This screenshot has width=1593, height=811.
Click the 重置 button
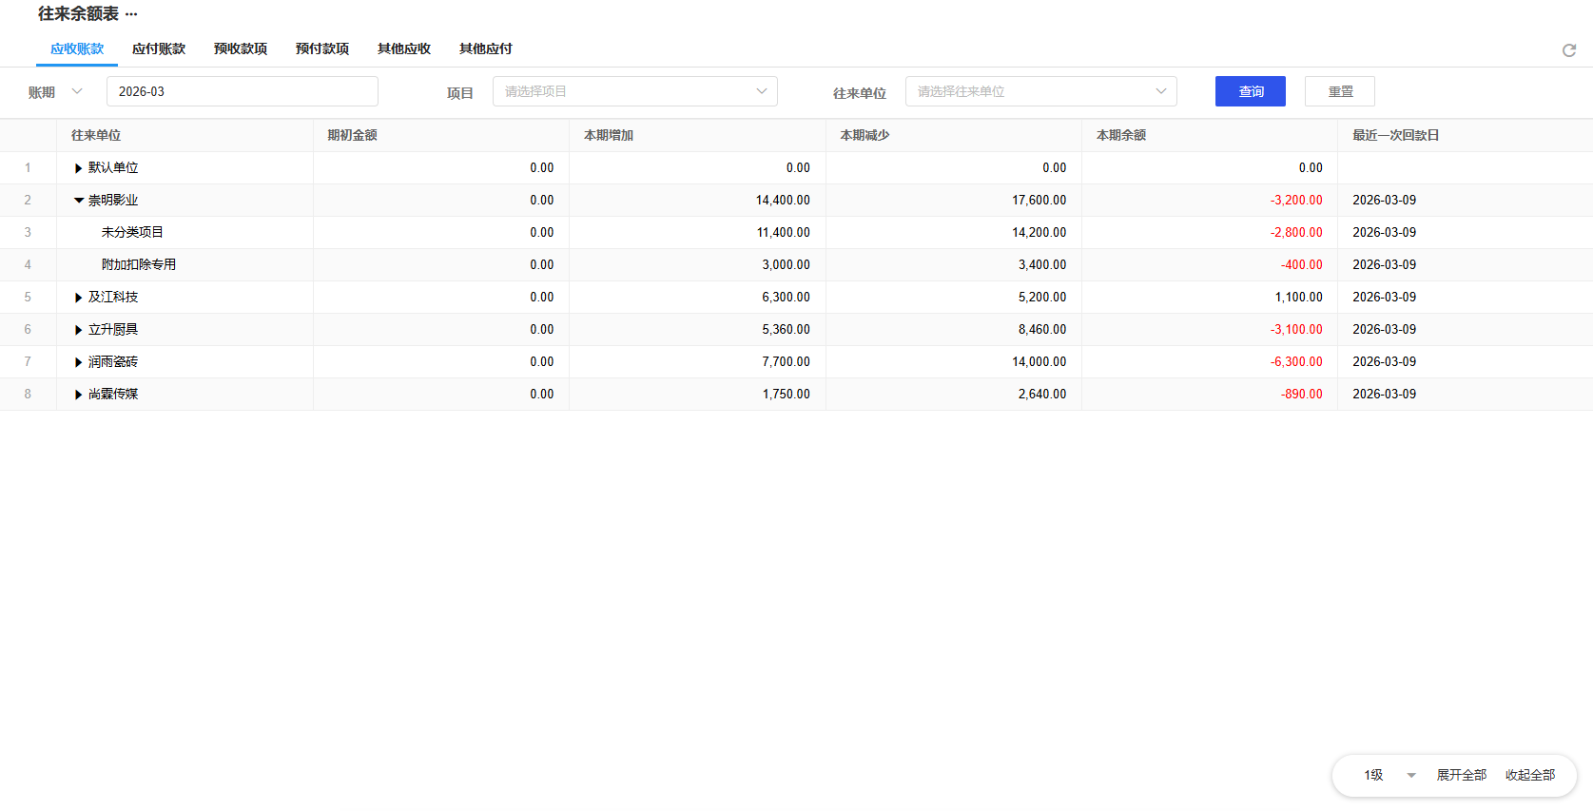point(1339,91)
